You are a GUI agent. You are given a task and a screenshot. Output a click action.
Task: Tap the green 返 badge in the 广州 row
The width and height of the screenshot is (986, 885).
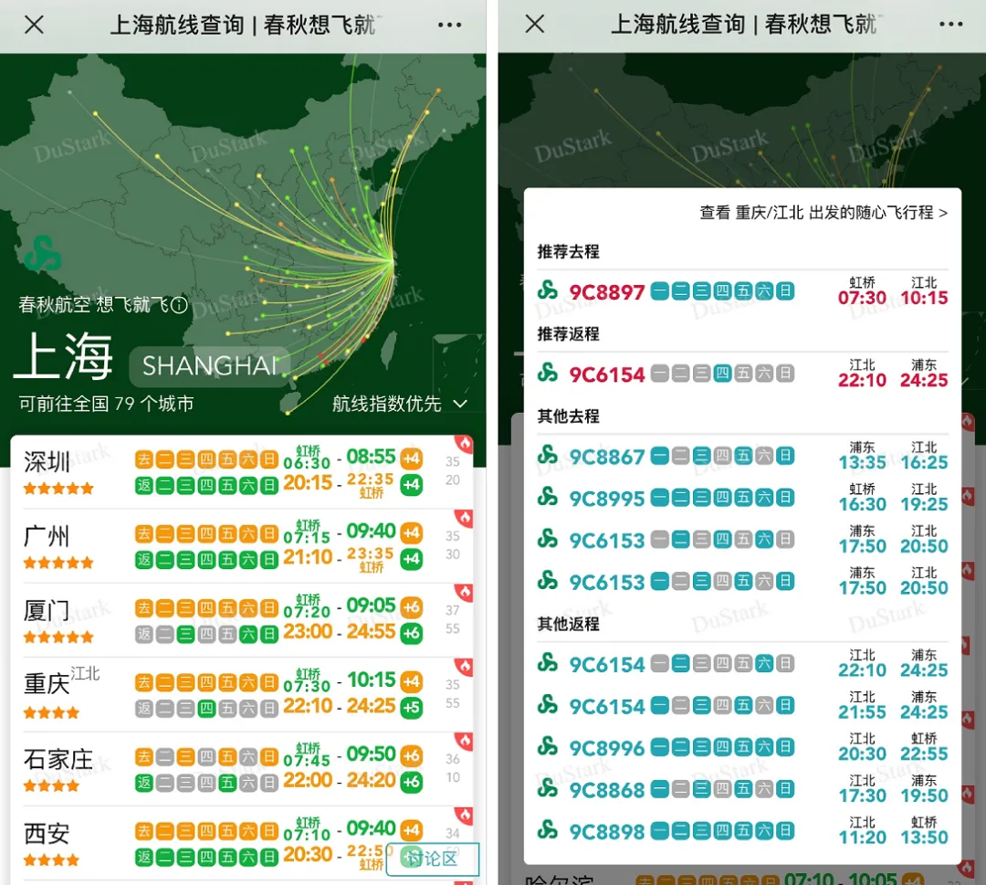144,560
